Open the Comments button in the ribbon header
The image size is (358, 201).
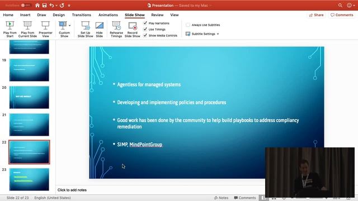(x=342, y=15)
